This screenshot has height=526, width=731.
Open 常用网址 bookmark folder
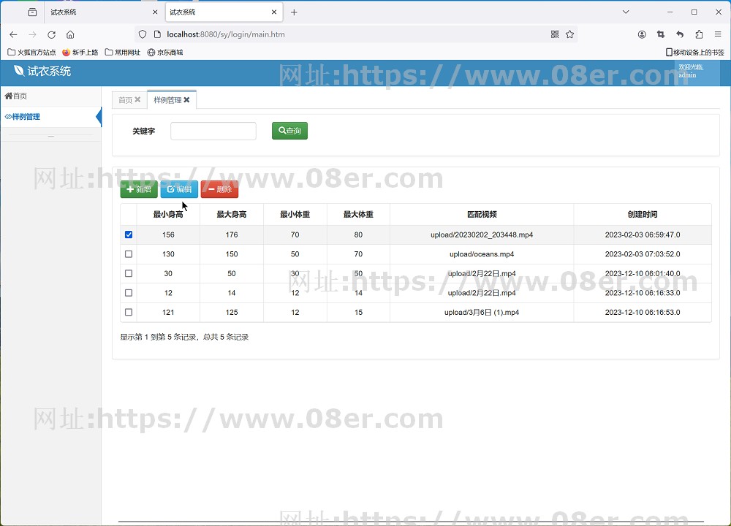(x=123, y=52)
